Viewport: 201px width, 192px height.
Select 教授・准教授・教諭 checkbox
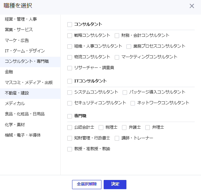pos(70,149)
